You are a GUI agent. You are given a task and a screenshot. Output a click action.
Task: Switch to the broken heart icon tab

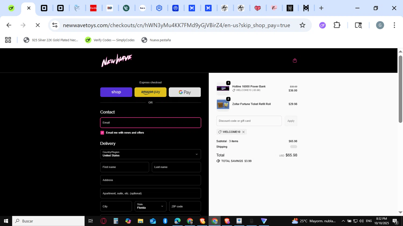point(257,8)
